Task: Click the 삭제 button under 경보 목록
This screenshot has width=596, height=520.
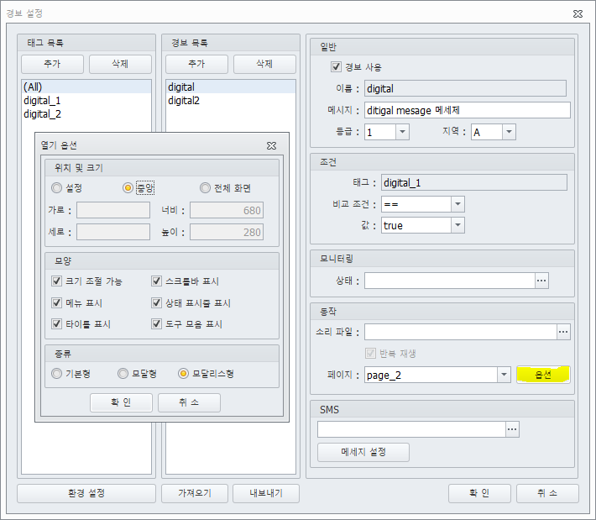Action: pyautogui.click(x=264, y=64)
